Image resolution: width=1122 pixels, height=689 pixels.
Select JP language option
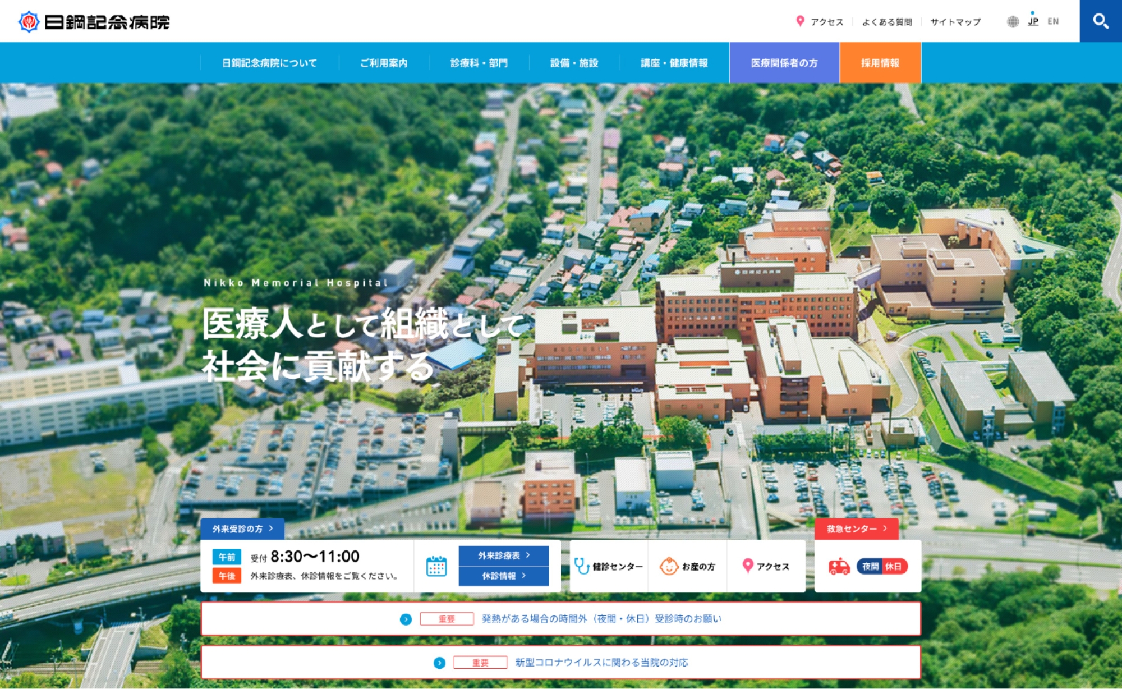[x=1033, y=21]
